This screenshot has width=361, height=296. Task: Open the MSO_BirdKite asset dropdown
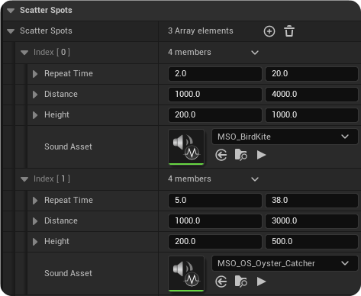285,137
